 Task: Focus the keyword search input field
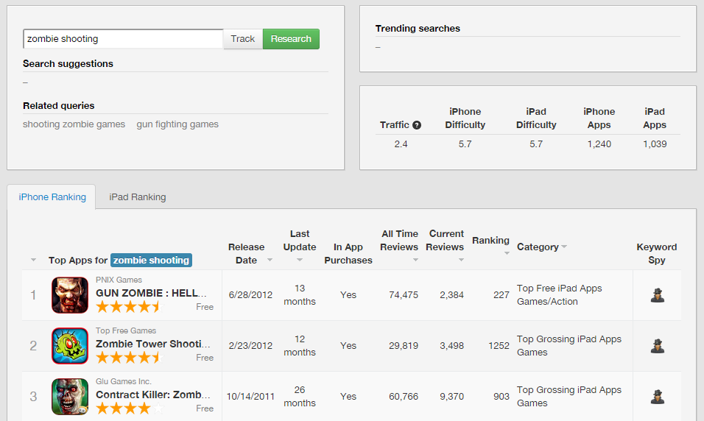click(123, 39)
